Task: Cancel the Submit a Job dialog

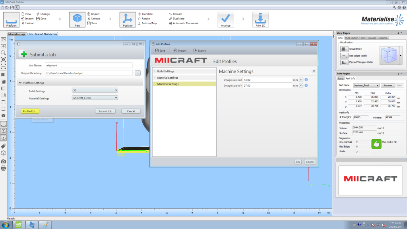Action: [131, 111]
